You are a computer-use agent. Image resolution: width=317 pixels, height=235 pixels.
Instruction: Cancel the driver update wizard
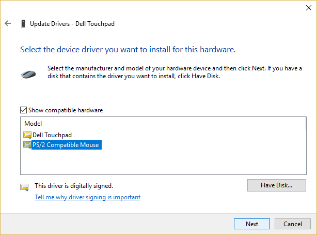(x=293, y=224)
